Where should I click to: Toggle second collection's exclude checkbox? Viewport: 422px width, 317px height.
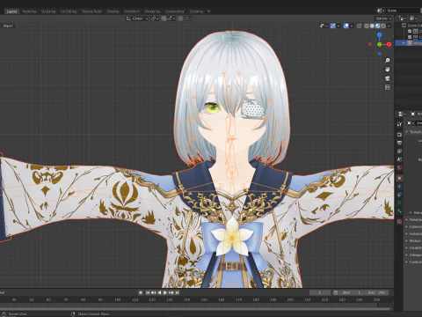[x=410, y=37]
